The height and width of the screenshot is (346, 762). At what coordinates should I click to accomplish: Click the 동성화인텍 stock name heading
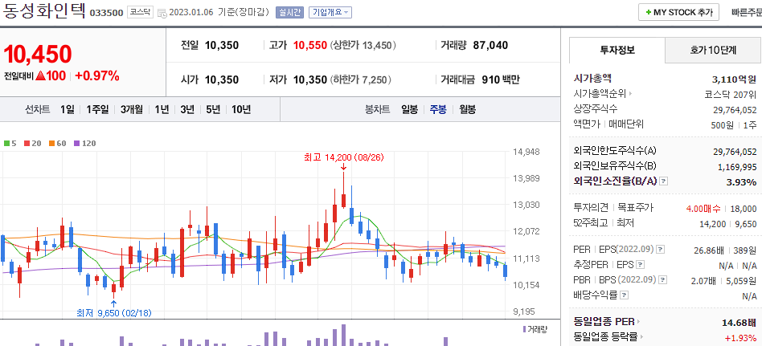(44, 10)
